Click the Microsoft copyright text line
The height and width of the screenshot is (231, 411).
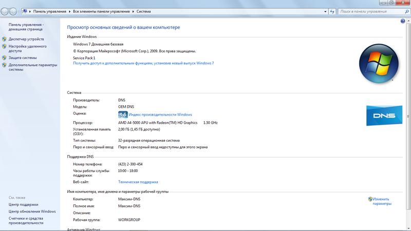click(135, 51)
